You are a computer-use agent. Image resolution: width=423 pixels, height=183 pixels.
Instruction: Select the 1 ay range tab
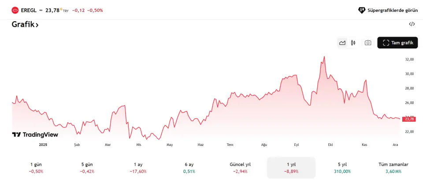[x=138, y=168]
